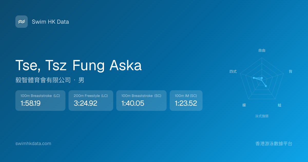The width and height of the screenshot is (308, 162).
Task: Open the swimhkdata.com link
Action: (x=33, y=143)
